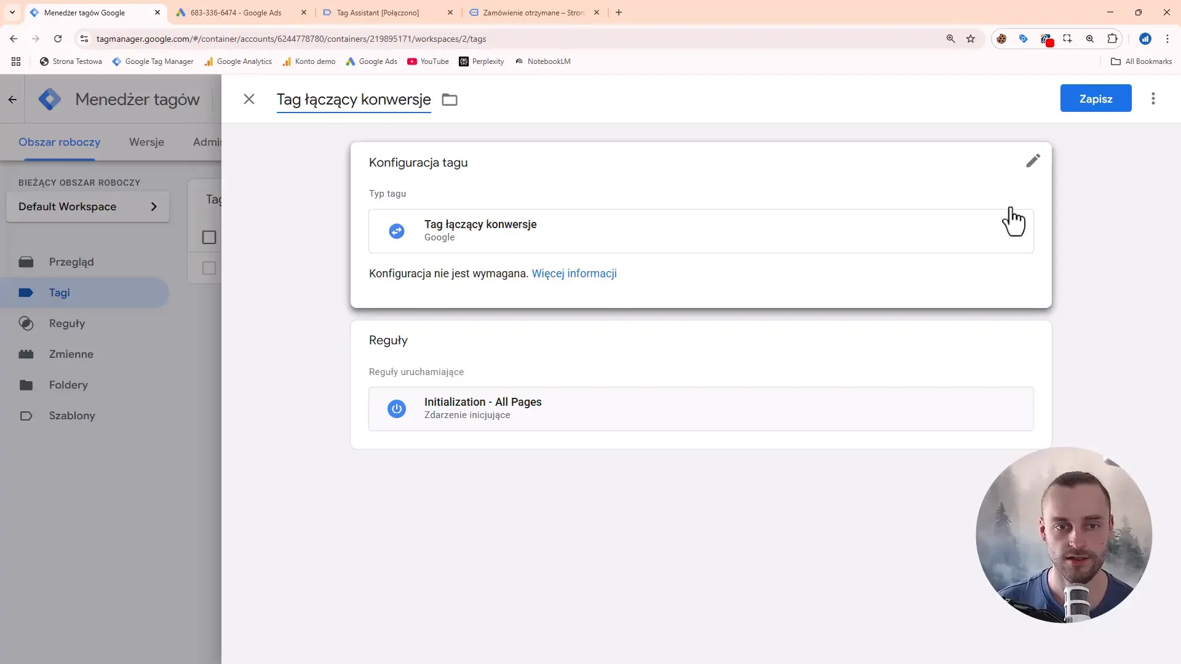
Task: Close the Tag Assistant browser tab
Action: pyautogui.click(x=450, y=12)
